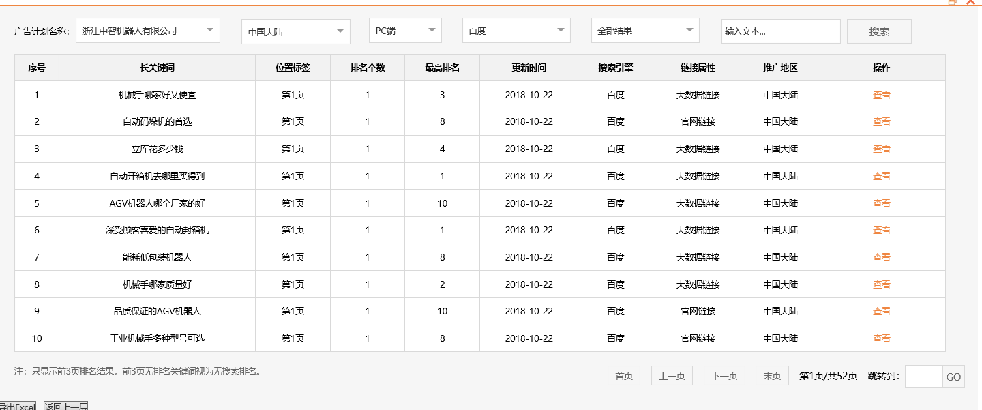Click the 搜索 search button

click(x=879, y=31)
